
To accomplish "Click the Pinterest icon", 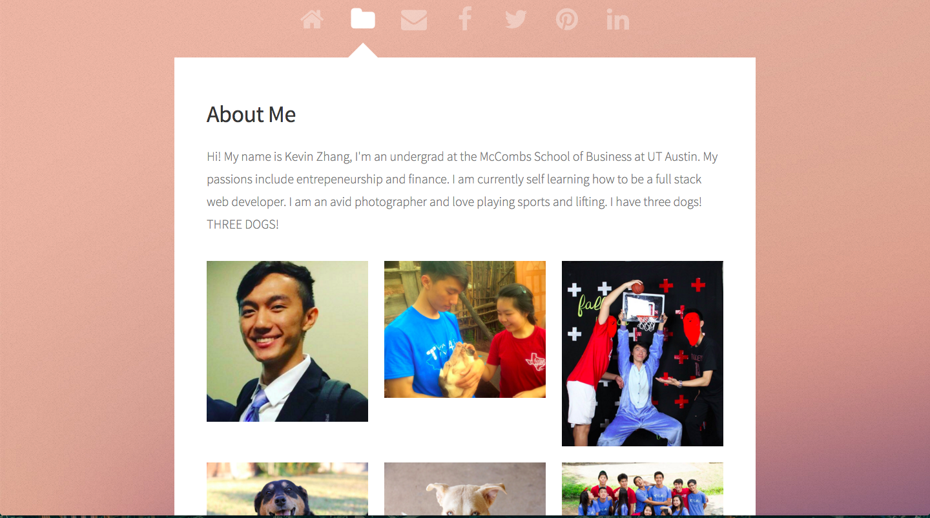I will [567, 19].
